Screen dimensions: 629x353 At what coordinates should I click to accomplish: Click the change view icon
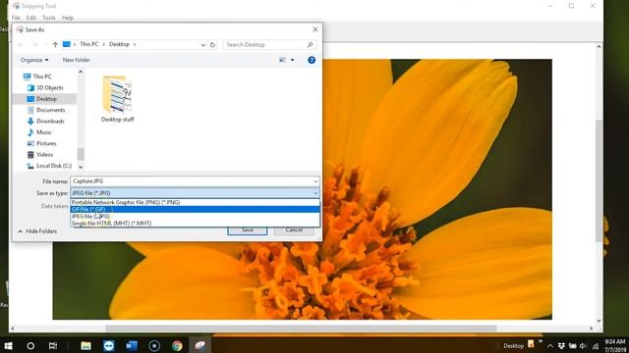tap(282, 60)
